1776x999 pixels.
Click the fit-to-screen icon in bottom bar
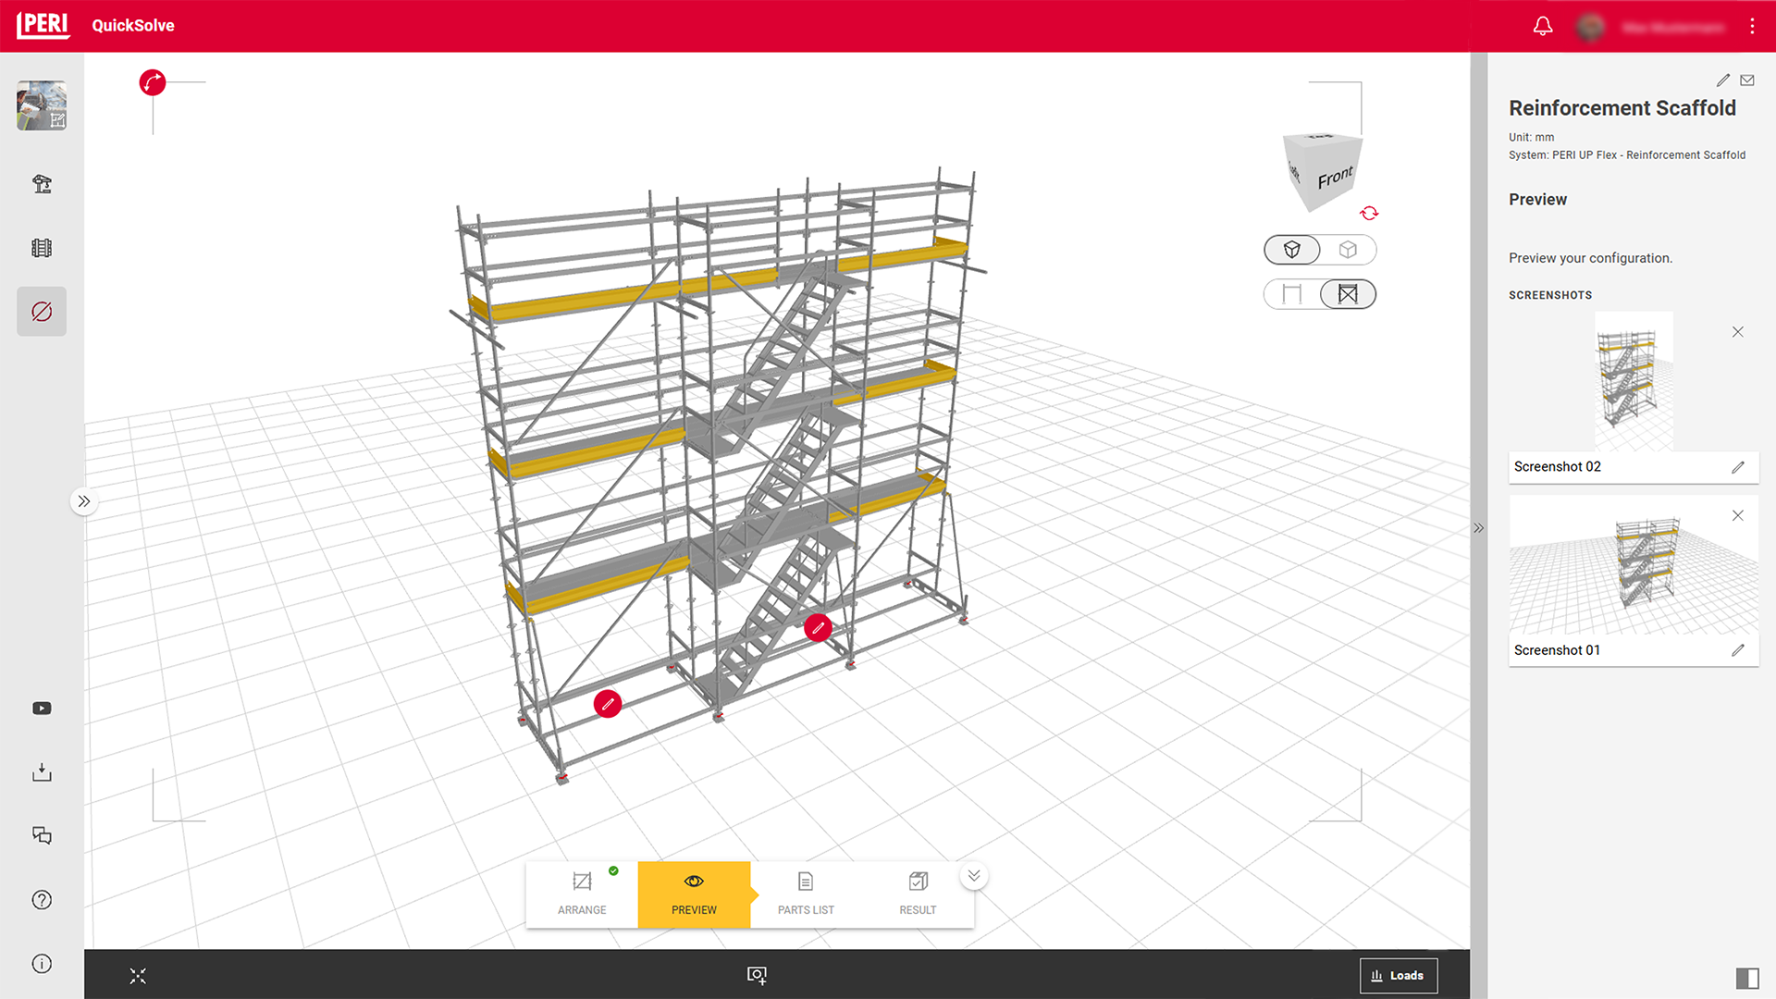[137, 975]
